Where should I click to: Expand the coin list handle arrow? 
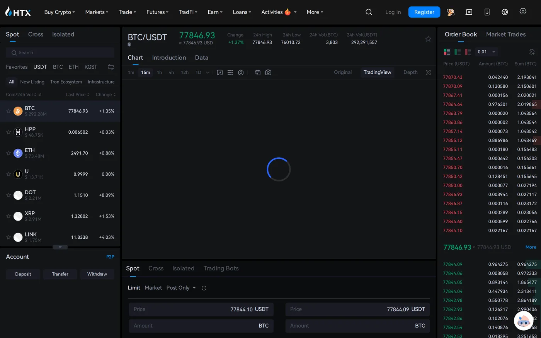(x=60, y=247)
